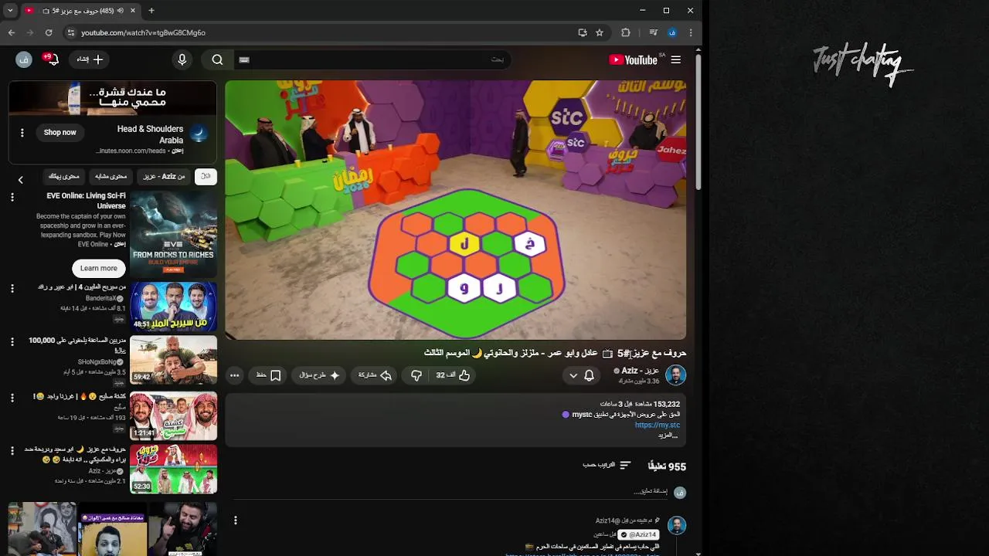Open options for the 1:21:41 video

12,398
